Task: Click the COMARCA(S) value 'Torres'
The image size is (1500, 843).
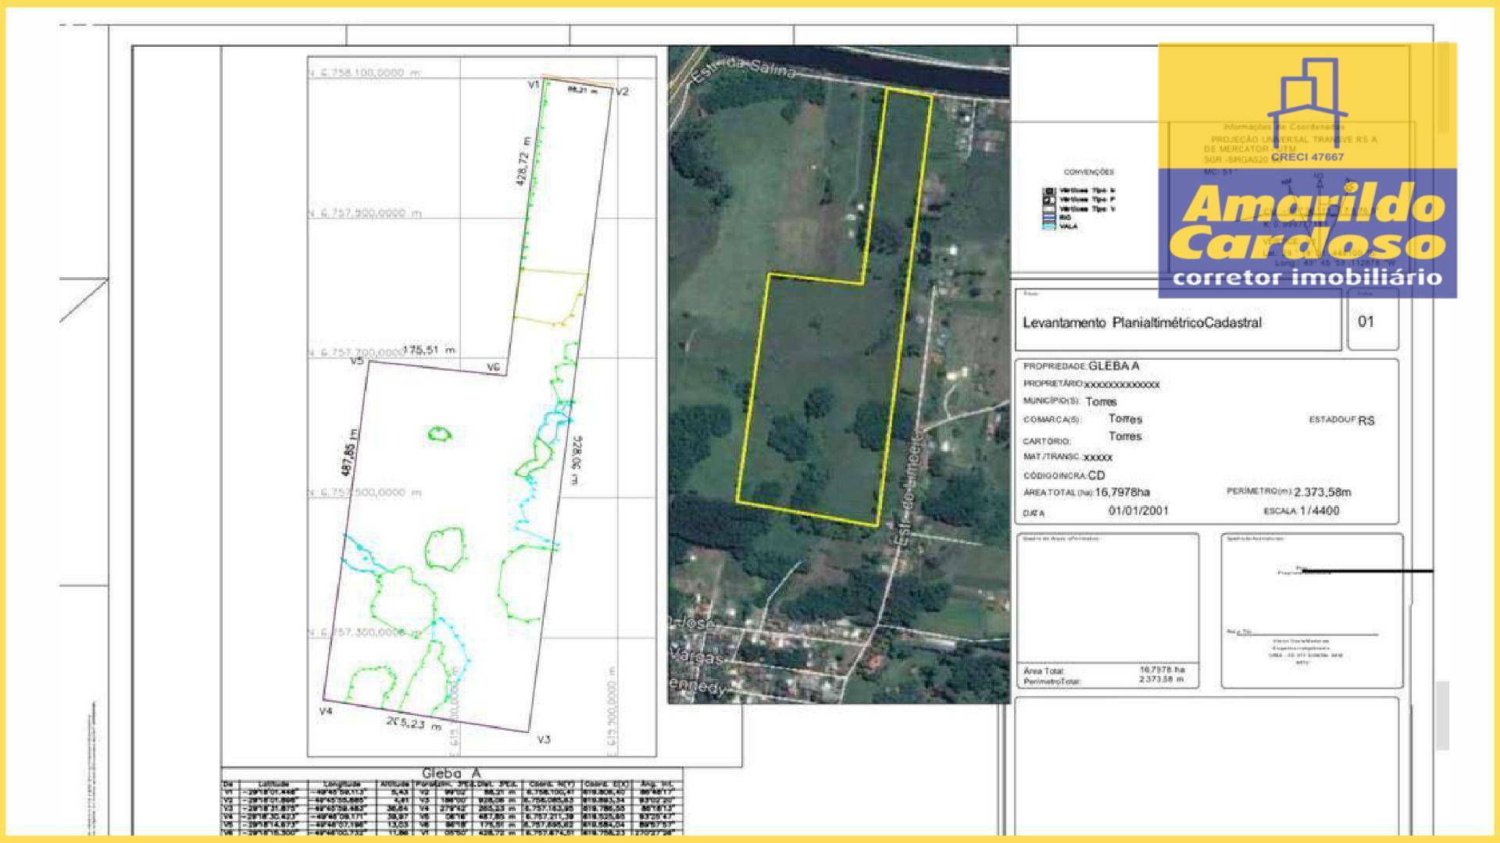Action: [x=1125, y=419]
